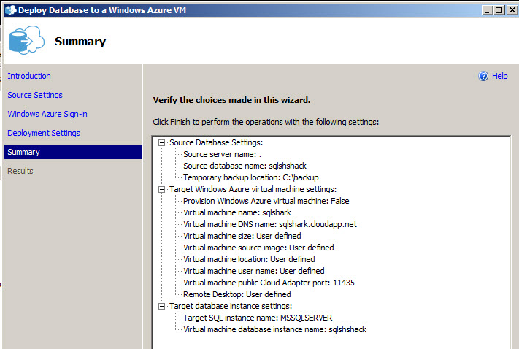The image size is (519, 349).
Task: Click the 'Click Finish to perform' instruction text
Action: (266, 122)
